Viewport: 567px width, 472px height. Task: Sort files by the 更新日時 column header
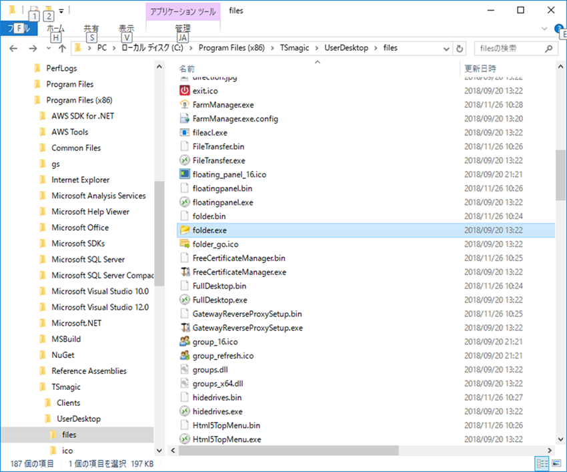480,69
